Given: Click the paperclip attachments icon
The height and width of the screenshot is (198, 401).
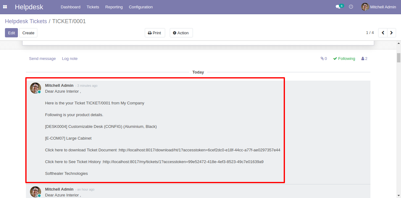Looking at the screenshot, I should (x=322, y=59).
